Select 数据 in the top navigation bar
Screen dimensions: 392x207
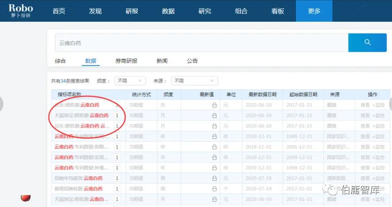[x=168, y=11]
